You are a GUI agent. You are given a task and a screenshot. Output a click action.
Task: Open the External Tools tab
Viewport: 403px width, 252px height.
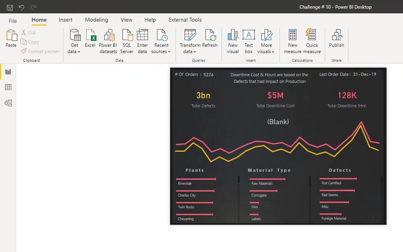coord(185,20)
